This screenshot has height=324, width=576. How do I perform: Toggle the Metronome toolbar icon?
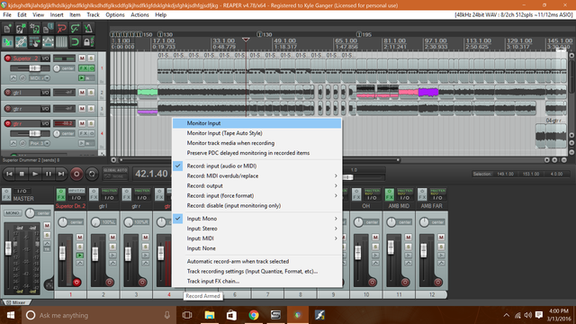point(88,28)
